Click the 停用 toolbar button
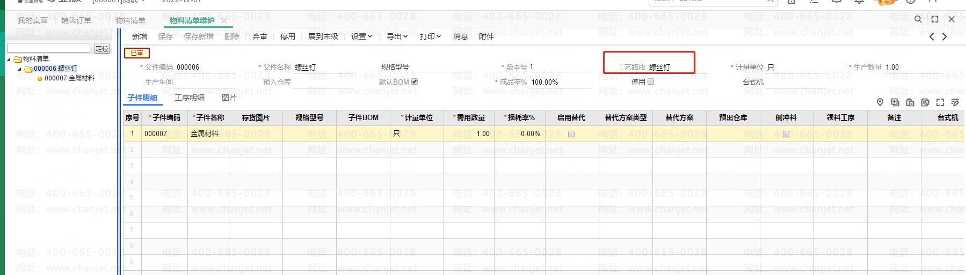 288,36
